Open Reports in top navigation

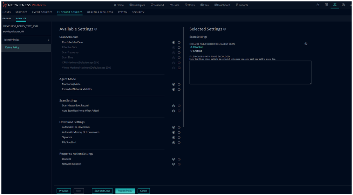[242, 5]
